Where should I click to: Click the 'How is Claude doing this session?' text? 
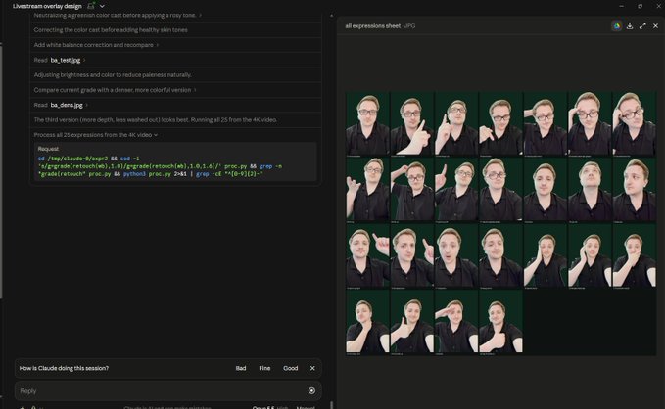point(64,368)
